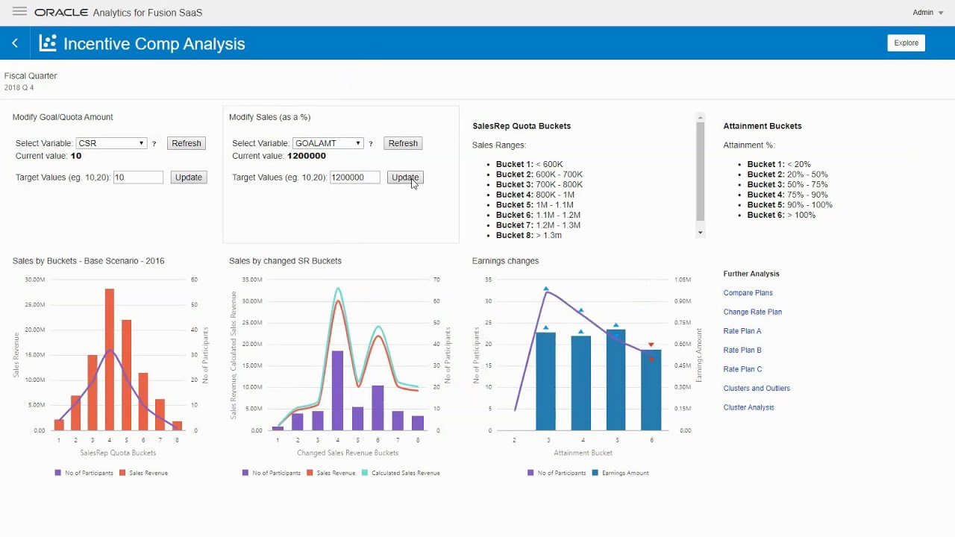Open the GOALAMT variable dropdown
The width and height of the screenshot is (955, 537).
coord(328,143)
